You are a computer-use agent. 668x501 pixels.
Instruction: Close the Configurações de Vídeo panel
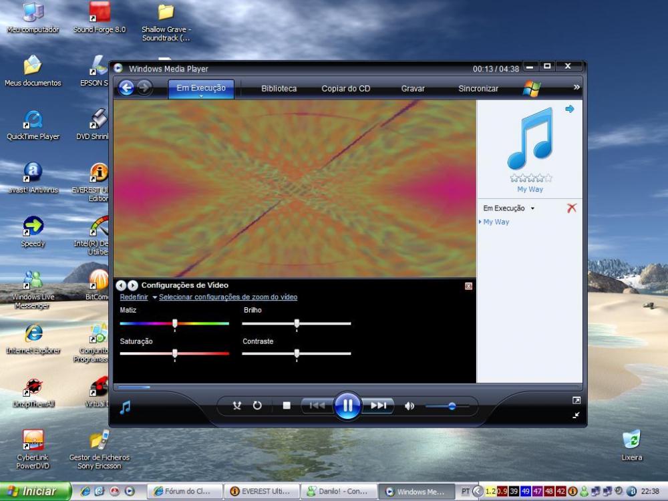pos(468,286)
